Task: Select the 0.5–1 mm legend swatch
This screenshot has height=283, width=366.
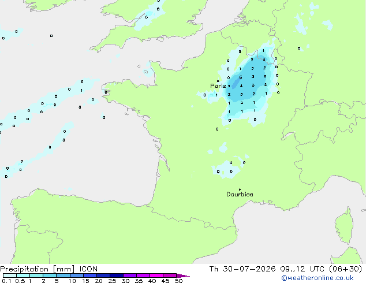Action: point(23,275)
